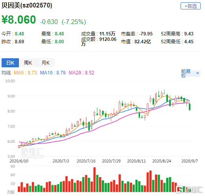This screenshot has width=205, height=196.
Task: Add stock to watchlist with +自选 button
Action: pyautogui.click(x=190, y=6)
